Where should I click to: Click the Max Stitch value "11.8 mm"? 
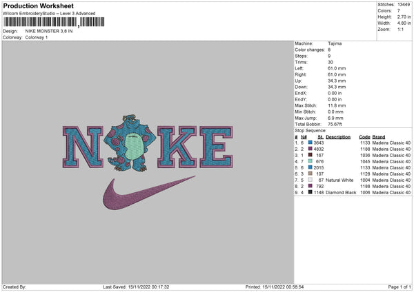tap(337, 105)
